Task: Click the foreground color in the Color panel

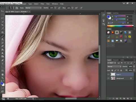Action: coord(108,17)
